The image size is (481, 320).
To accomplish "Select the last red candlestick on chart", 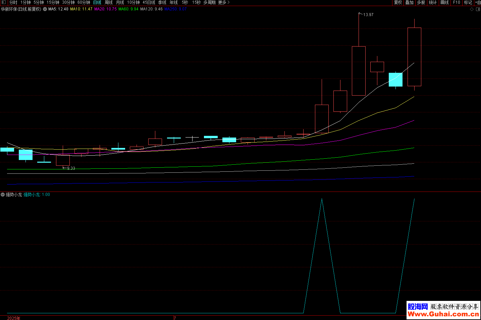I will (414, 57).
